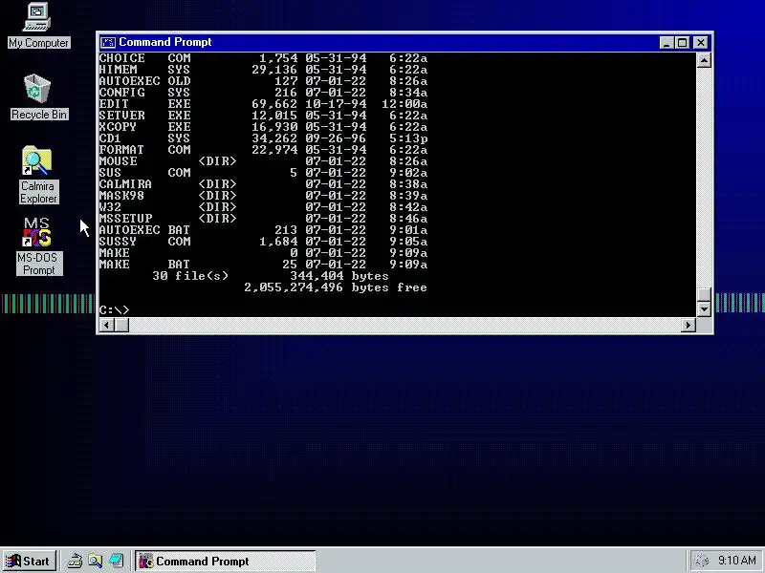
Task: Minimize the Command Prompt window
Action: coord(667,43)
